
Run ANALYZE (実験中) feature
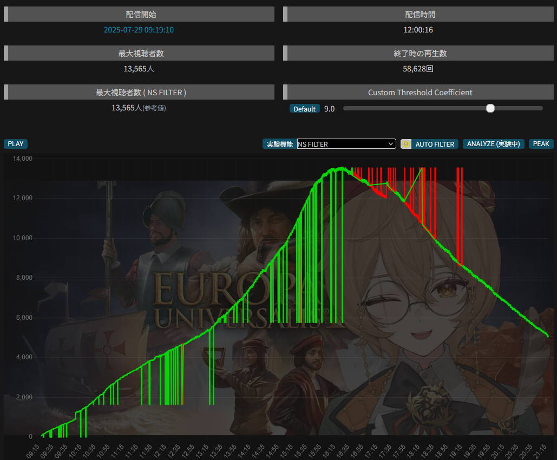pyautogui.click(x=494, y=144)
